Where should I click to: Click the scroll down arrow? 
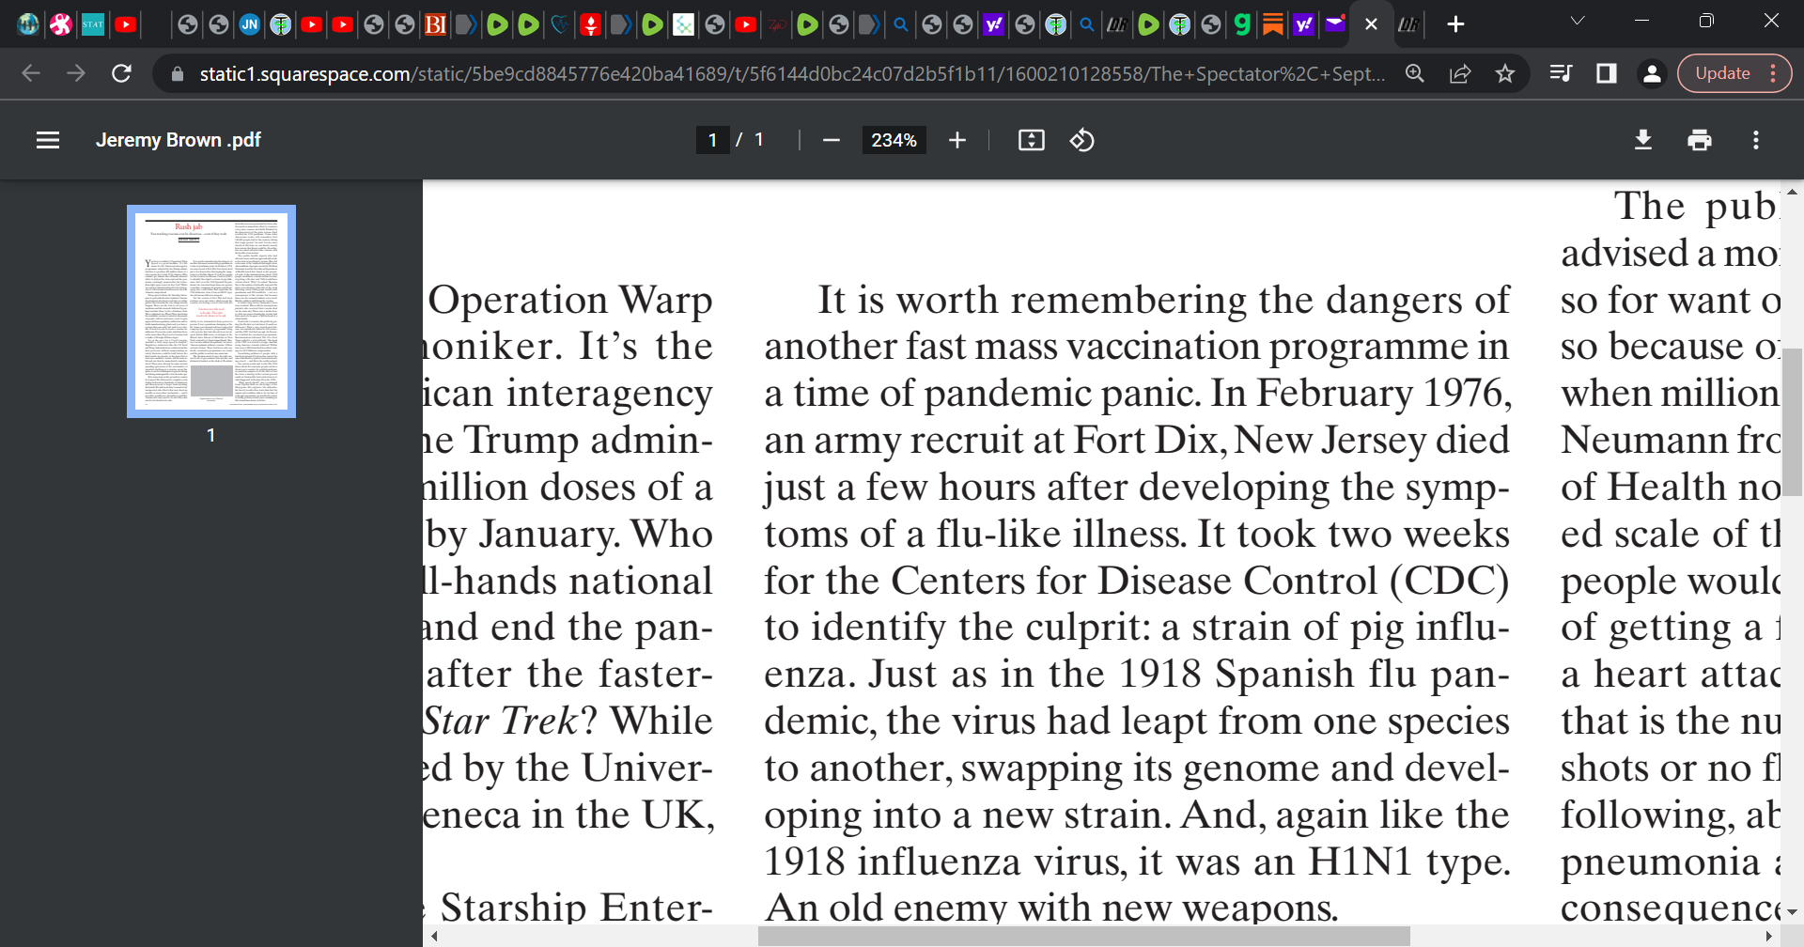click(1793, 912)
